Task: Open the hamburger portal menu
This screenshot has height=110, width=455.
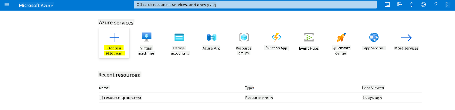Action: 7,5
